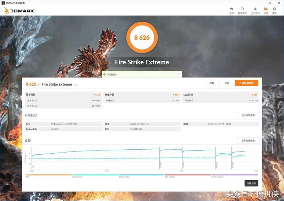Click the Physics score value 9 883
284x201 pixels.
176,94
